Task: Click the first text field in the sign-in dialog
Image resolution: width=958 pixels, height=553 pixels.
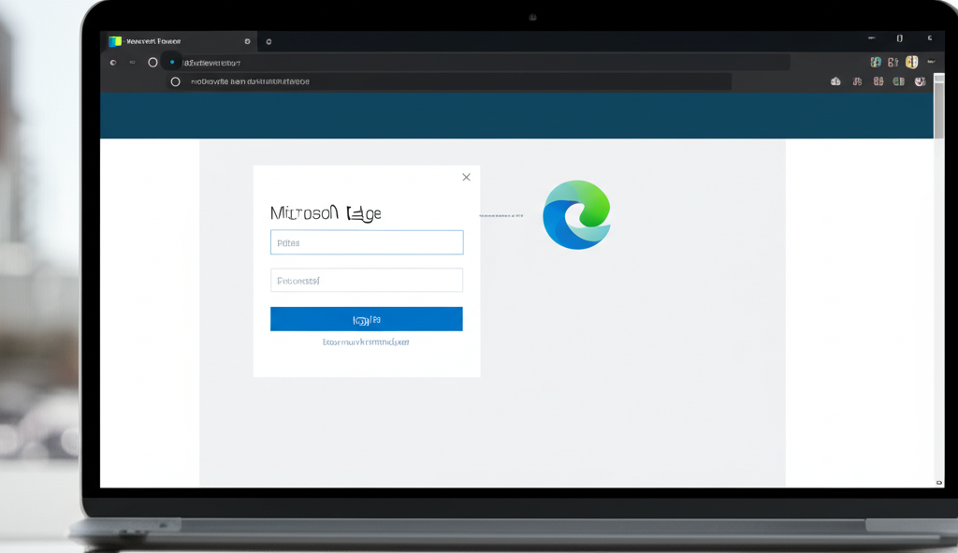Action: pos(367,242)
